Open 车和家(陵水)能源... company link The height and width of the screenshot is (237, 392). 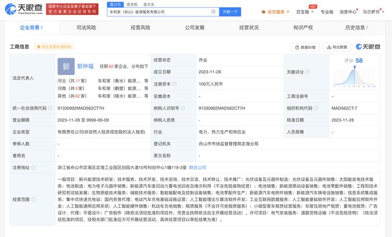(119, 96)
